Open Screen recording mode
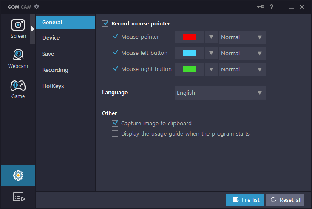 (x=18, y=28)
